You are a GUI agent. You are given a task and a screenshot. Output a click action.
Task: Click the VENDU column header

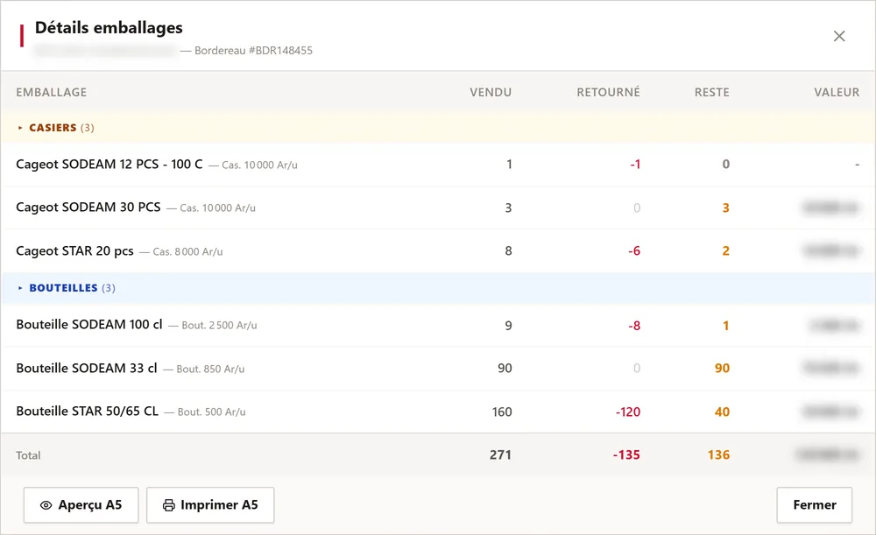(x=491, y=93)
